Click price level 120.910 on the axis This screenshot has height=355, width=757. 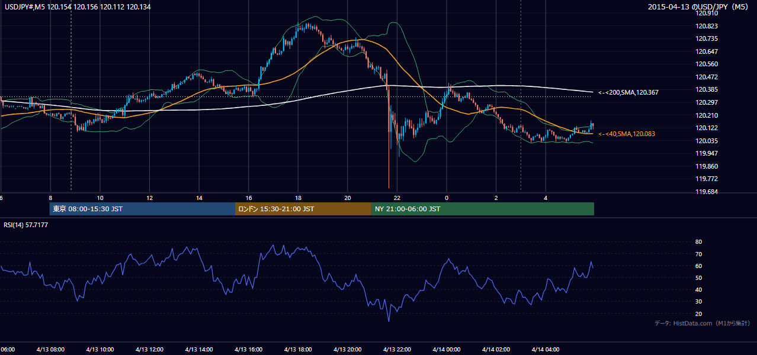(x=706, y=13)
